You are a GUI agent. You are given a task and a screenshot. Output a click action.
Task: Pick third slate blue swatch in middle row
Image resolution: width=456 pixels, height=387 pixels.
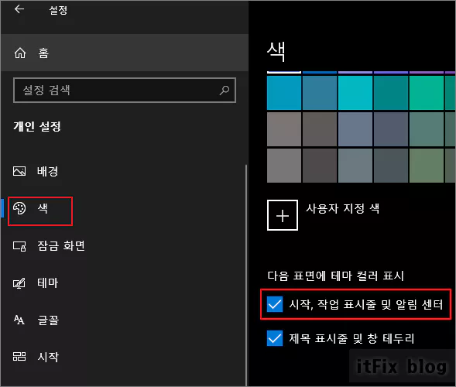(355, 129)
